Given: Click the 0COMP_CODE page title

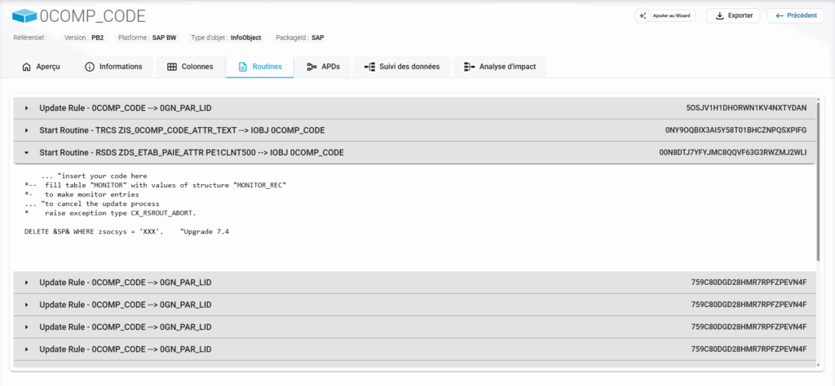Looking at the screenshot, I should (x=93, y=16).
